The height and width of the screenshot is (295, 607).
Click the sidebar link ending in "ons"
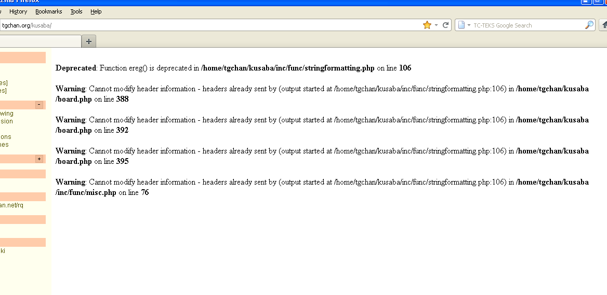[6, 137]
